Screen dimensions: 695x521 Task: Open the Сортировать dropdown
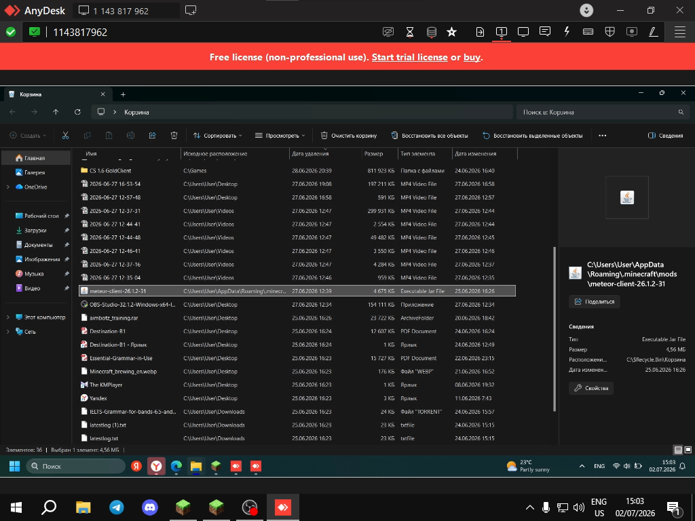[218, 136]
